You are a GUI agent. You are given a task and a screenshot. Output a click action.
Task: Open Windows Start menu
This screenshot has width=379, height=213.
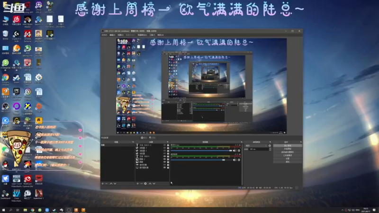tap(3, 210)
